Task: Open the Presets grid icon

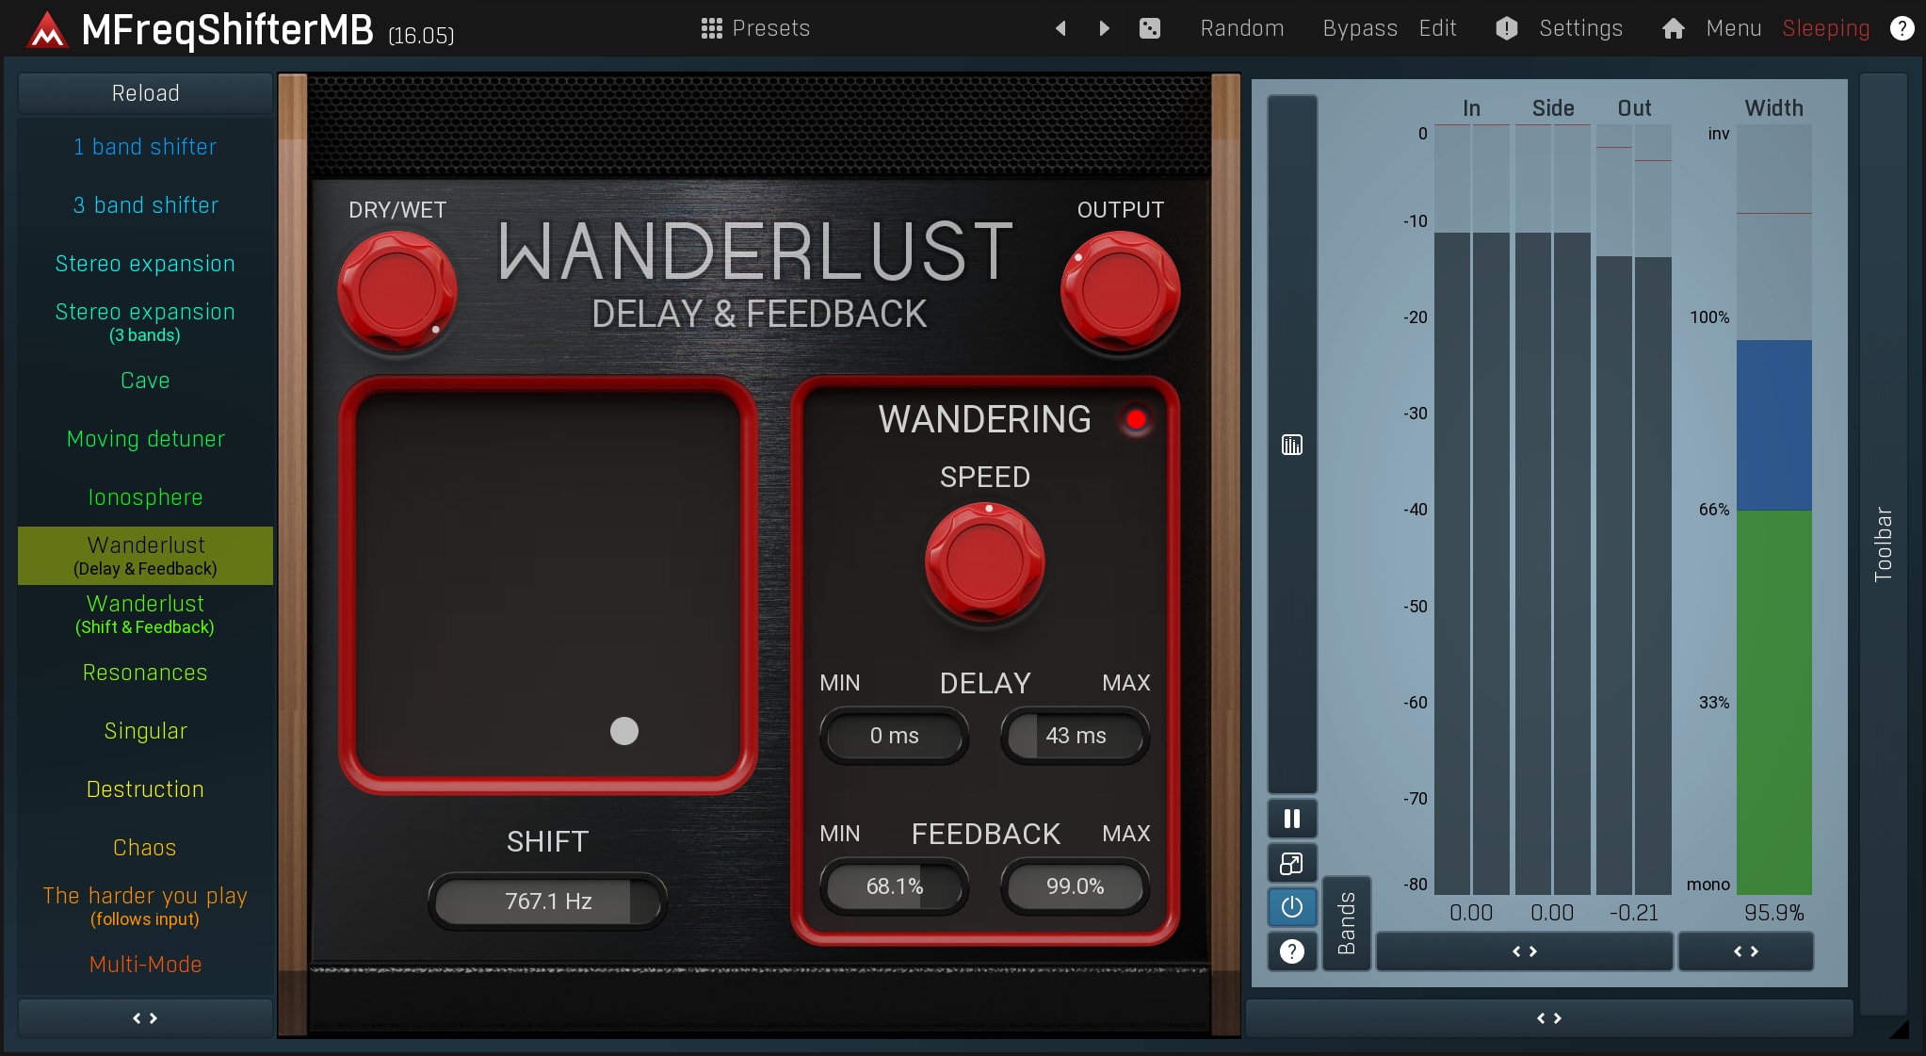Action: (x=711, y=28)
